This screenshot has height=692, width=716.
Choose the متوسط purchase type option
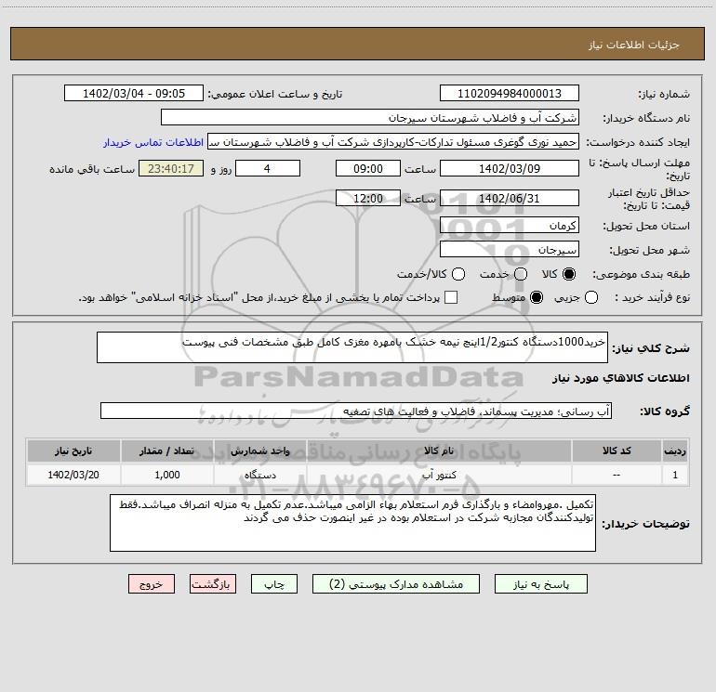(x=537, y=297)
